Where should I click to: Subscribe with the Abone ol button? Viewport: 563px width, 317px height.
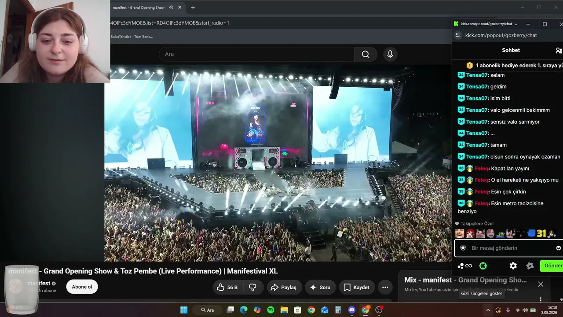click(82, 287)
